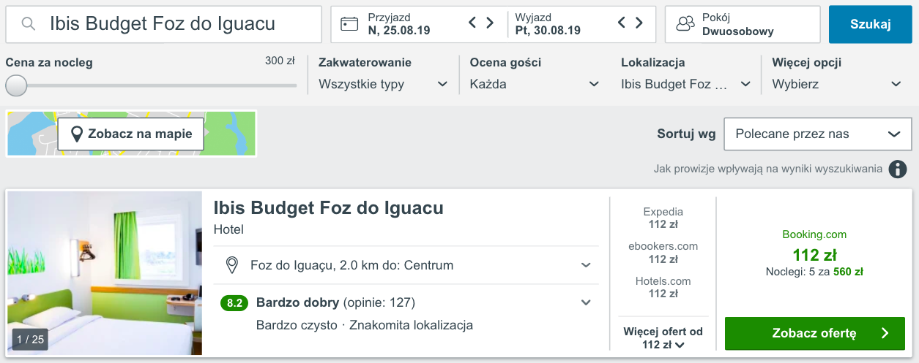The height and width of the screenshot is (363, 919).
Task: Click the hotel room photo thumbnail
Action: [105, 273]
